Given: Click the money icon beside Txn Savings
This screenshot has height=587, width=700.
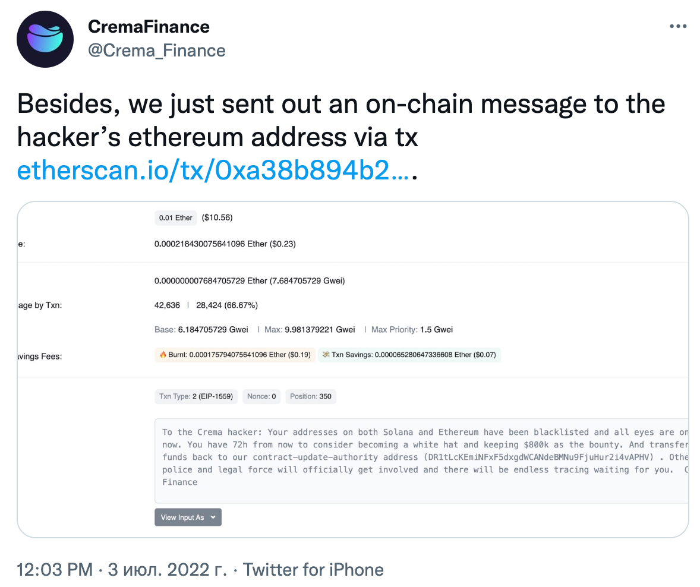Looking at the screenshot, I should tap(326, 355).
